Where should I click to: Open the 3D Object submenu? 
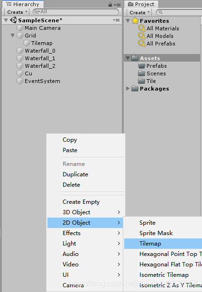pos(85,212)
